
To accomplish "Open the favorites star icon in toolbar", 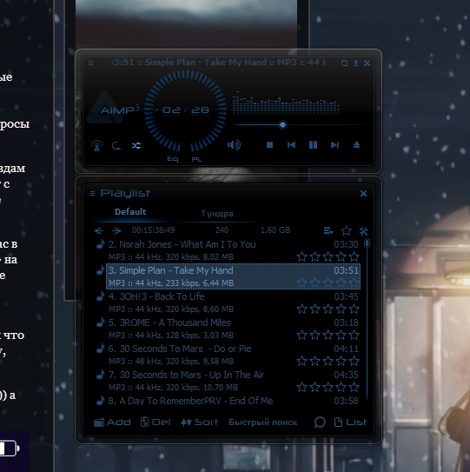I will click(x=346, y=231).
